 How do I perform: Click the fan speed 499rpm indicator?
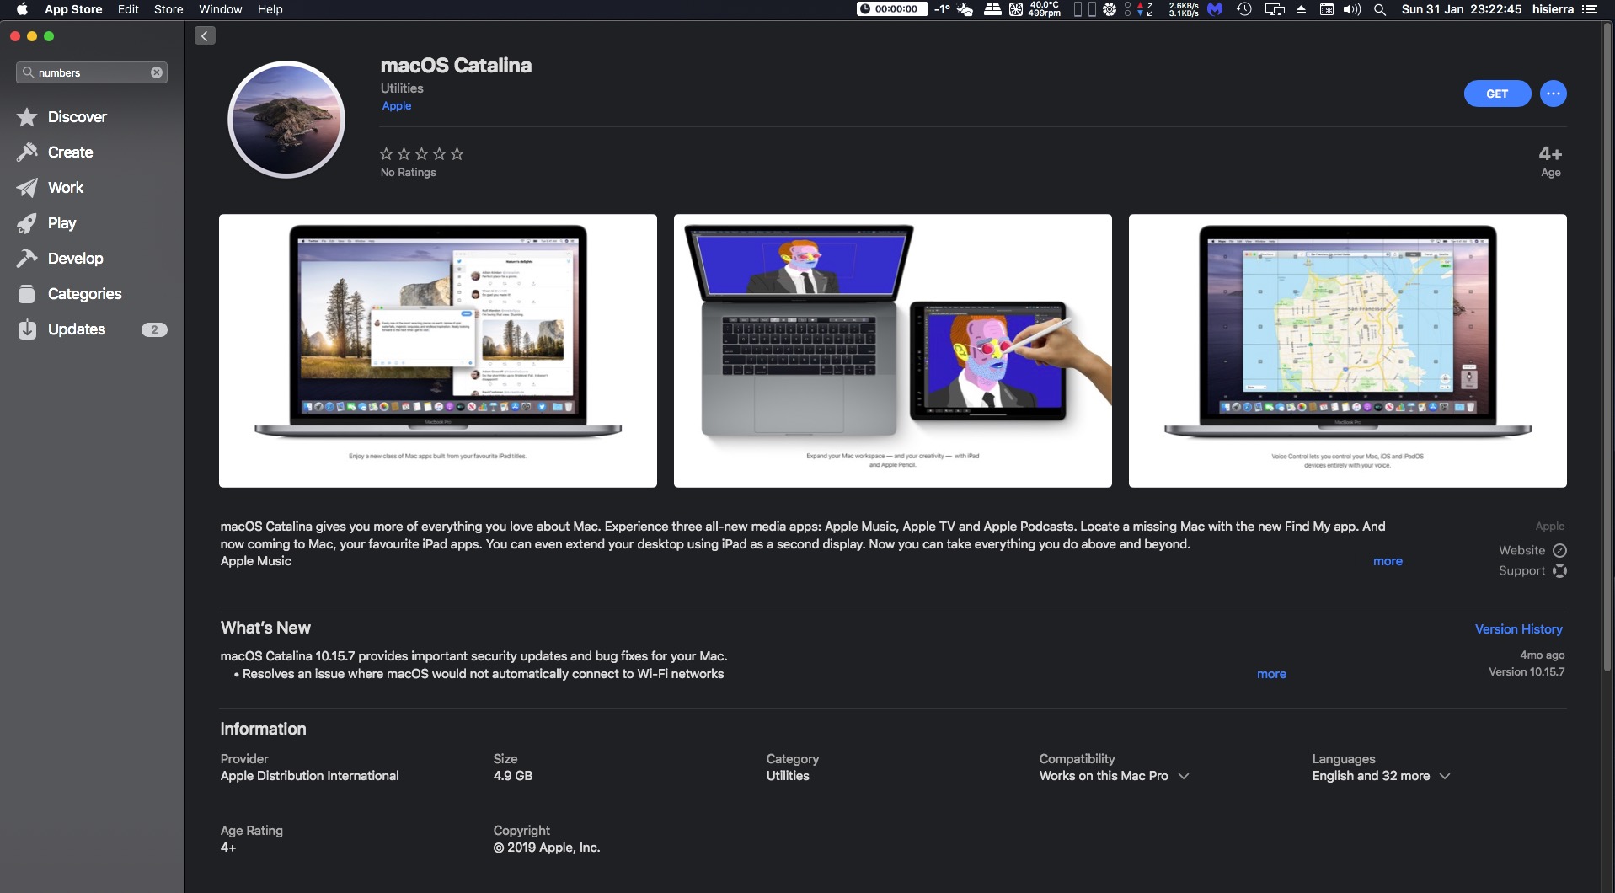tap(1044, 9)
